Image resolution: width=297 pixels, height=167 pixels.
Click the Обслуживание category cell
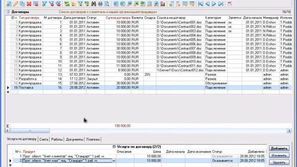[x=216, y=83]
